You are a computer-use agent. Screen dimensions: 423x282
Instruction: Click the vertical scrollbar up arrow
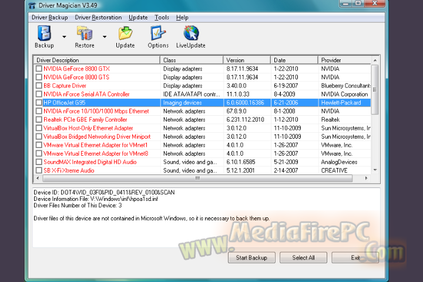click(375, 60)
